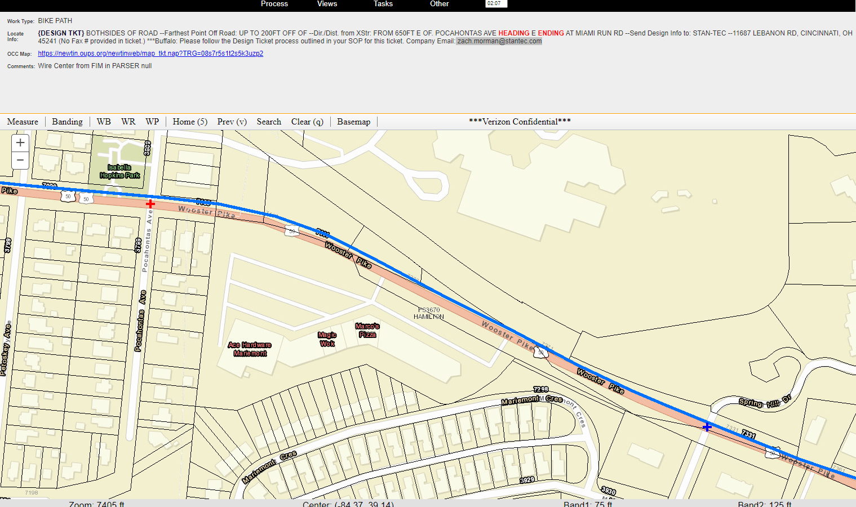Open the Process menu
This screenshot has width=856, height=507.
(274, 4)
